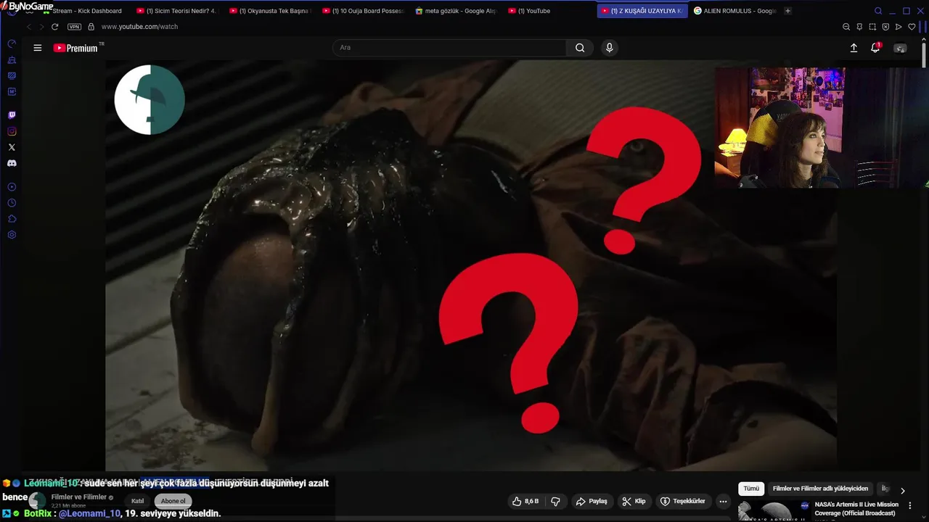
Task: Open NASA's Artemis II Live Mission video title
Action: 856,508
